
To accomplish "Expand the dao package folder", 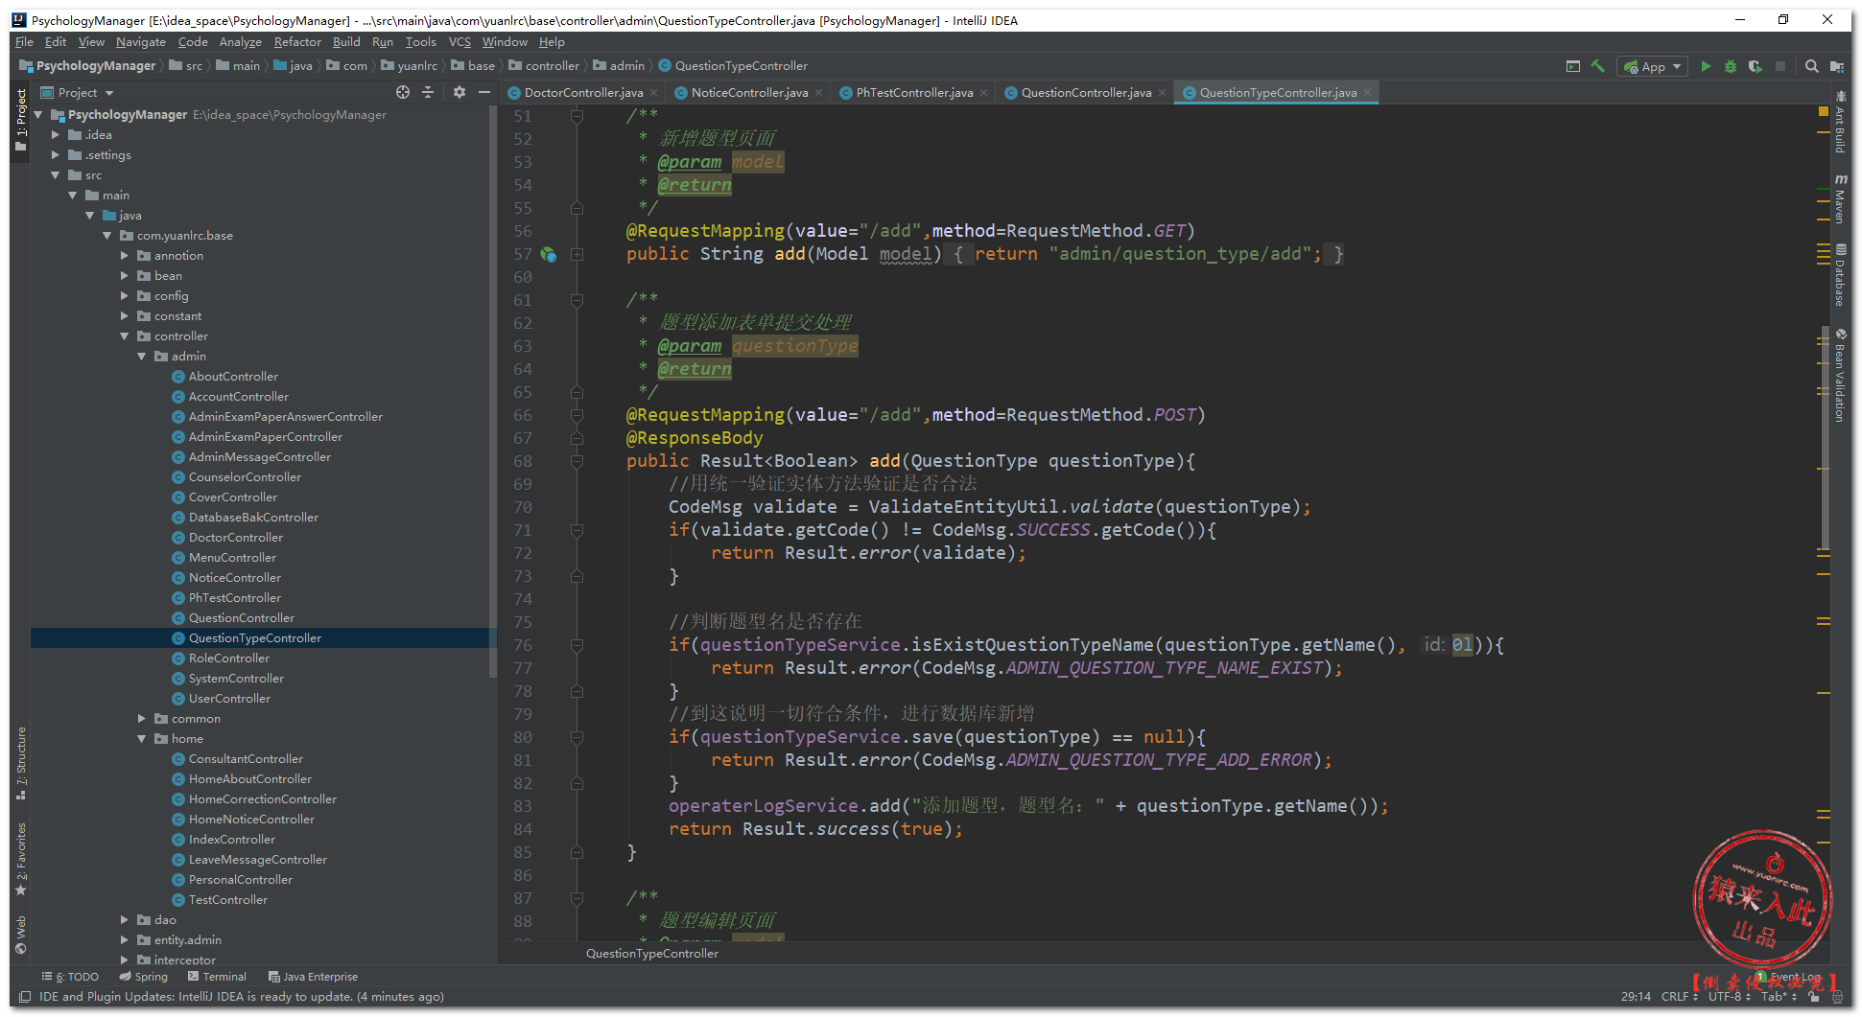I will (x=125, y=920).
